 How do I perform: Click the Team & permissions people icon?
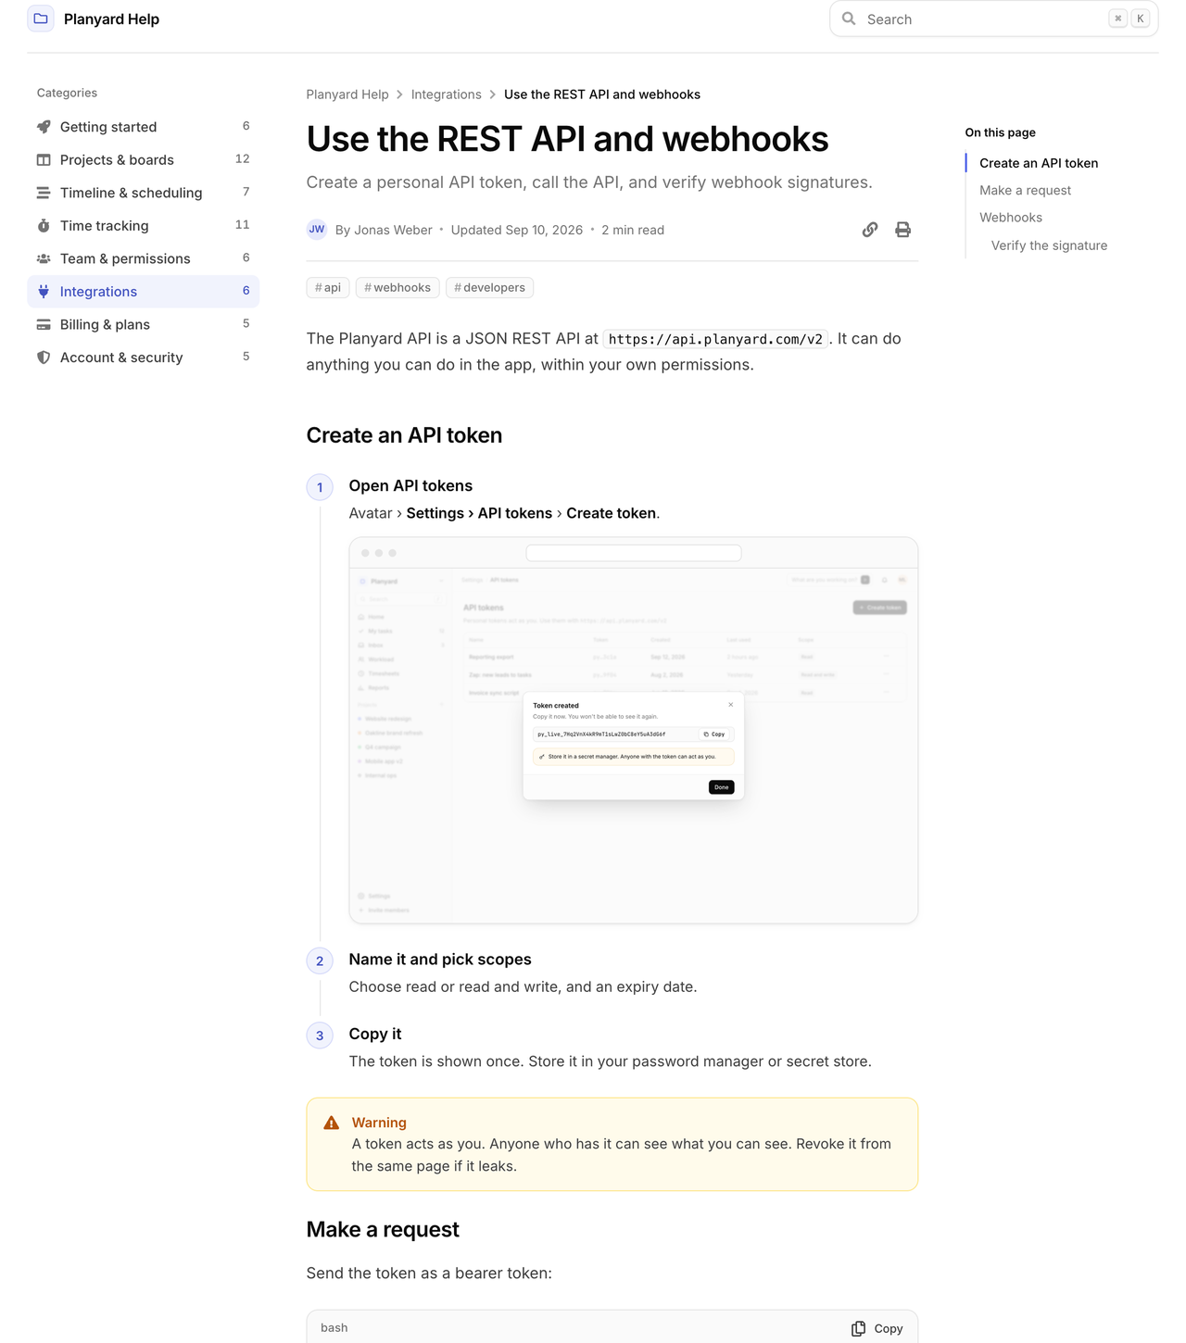pyautogui.click(x=44, y=258)
